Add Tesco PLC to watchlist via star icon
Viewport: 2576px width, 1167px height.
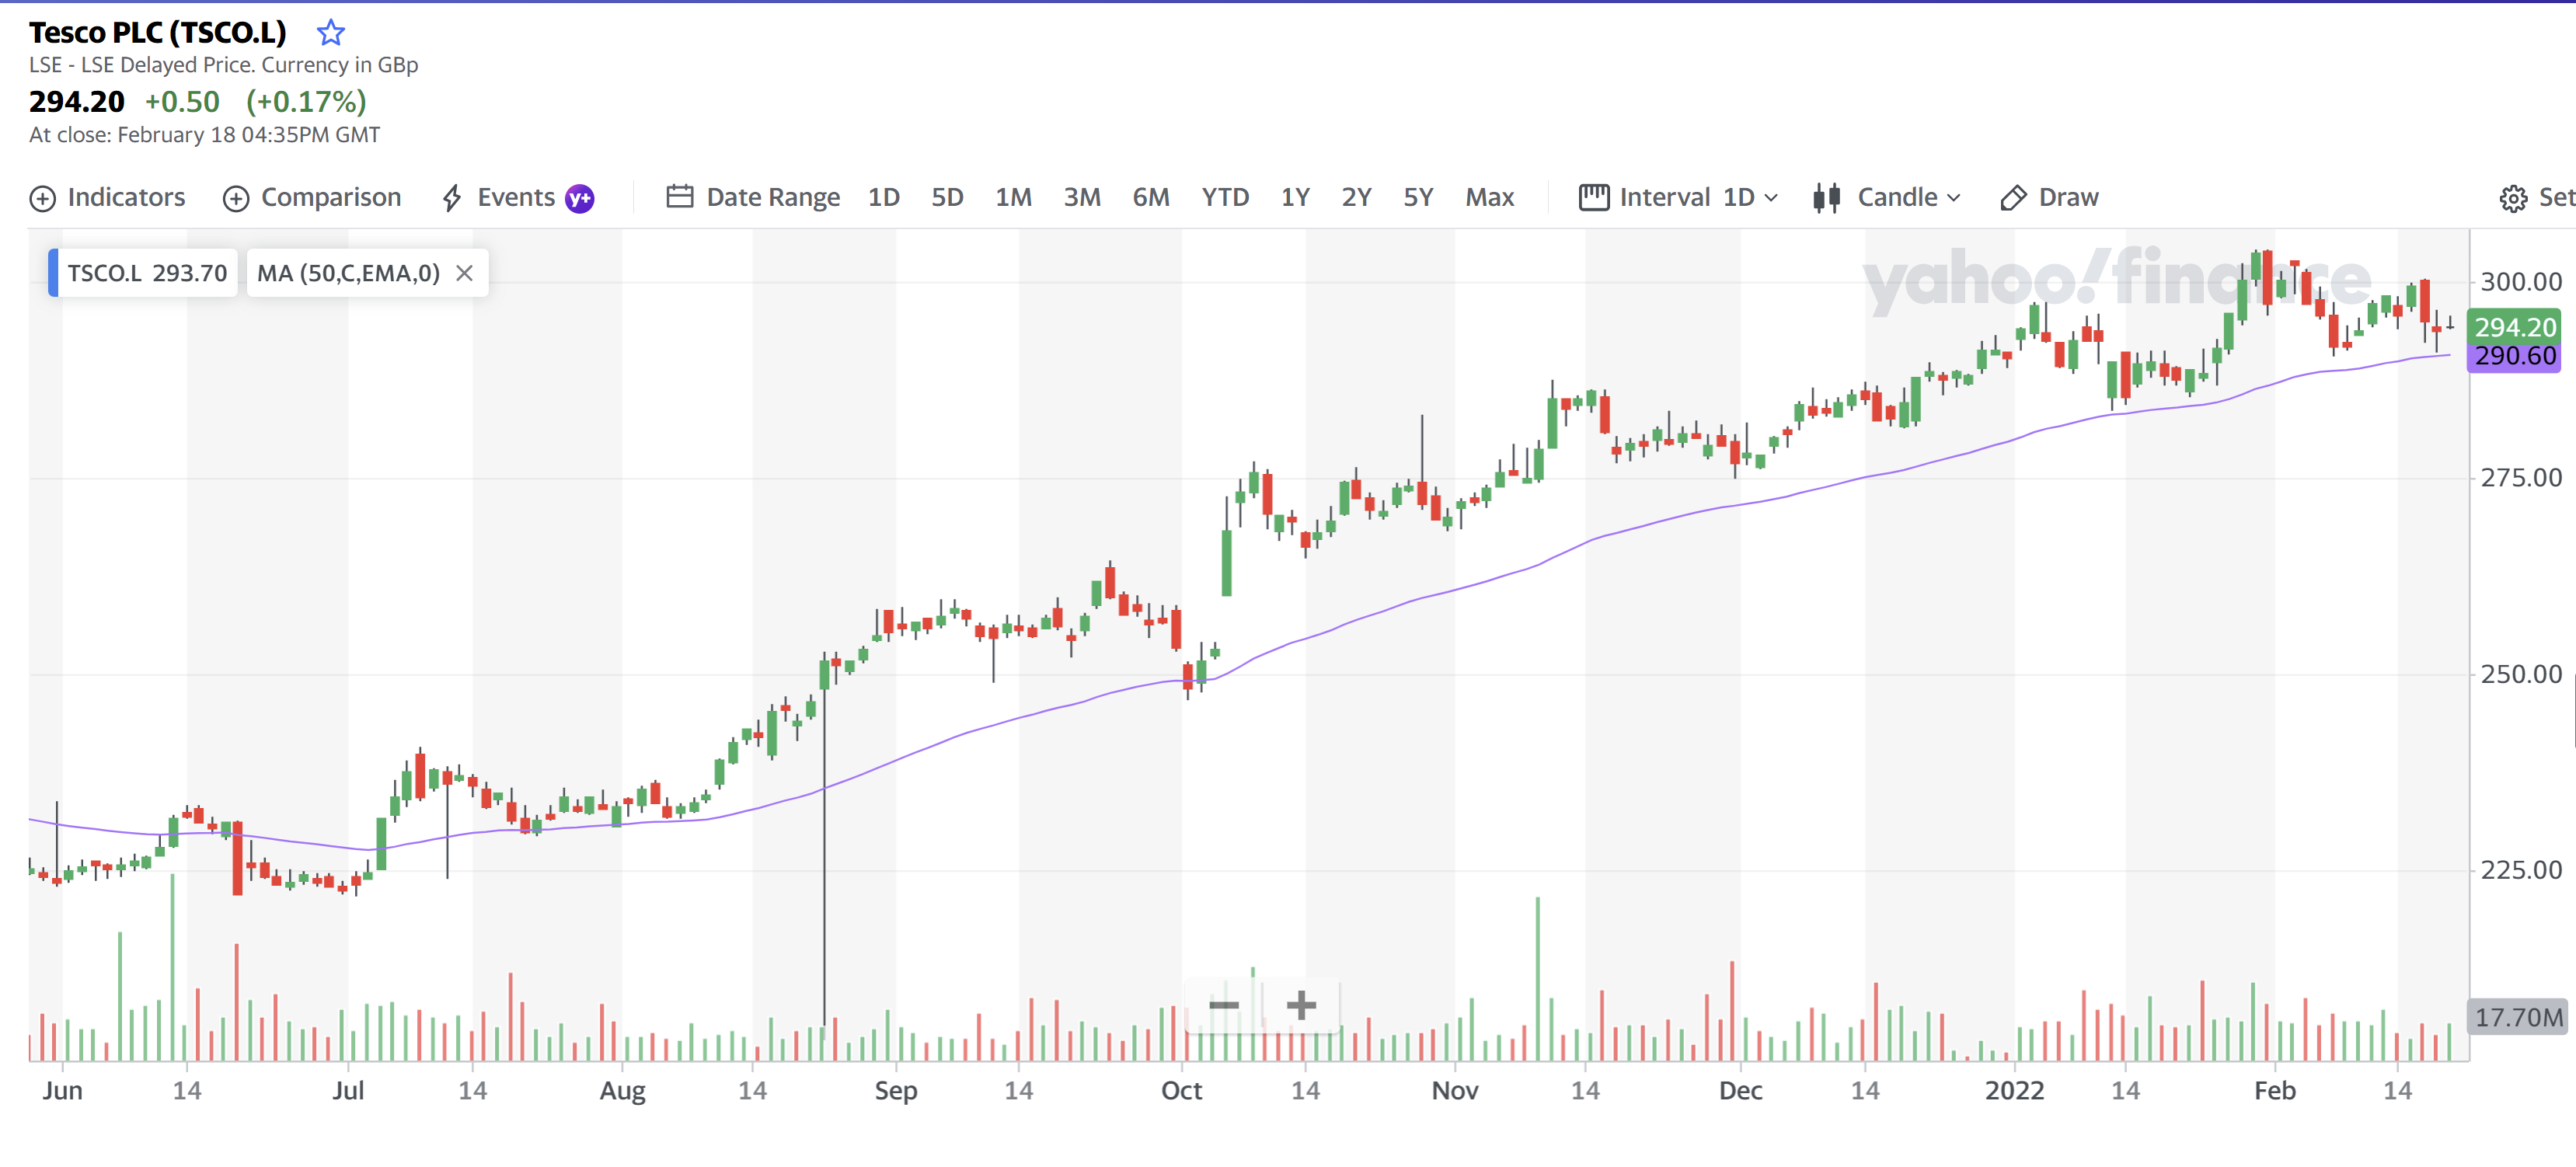coord(331,33)
